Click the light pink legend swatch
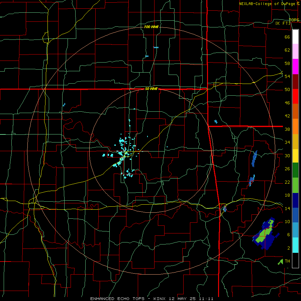The width and height of the screenshot is (301, 301). coord(295,52)
